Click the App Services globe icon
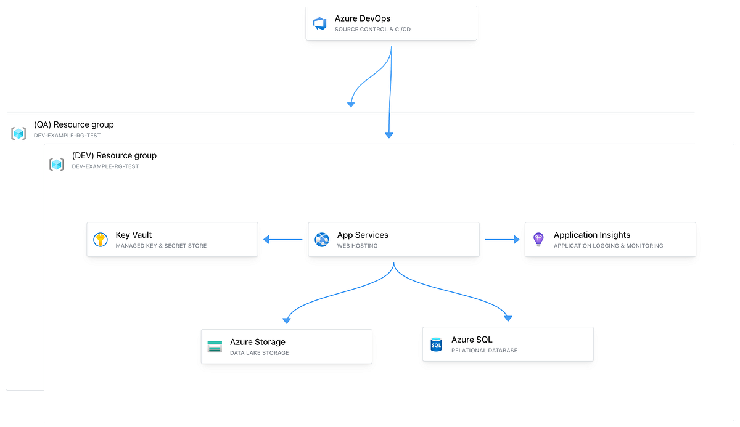Screen dimensions: 740x427 [x=321, y=239]
